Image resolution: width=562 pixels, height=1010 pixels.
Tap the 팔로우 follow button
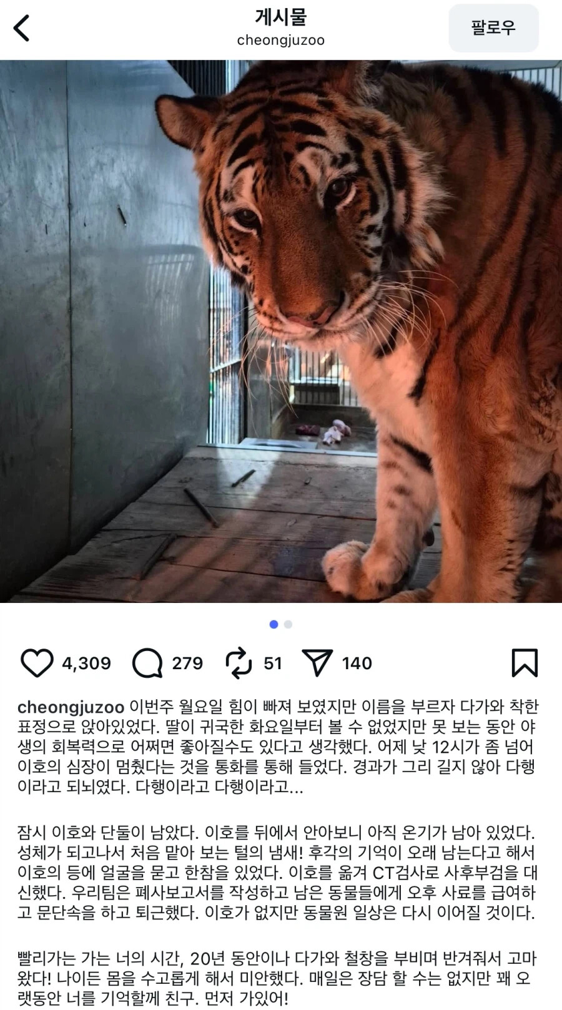pos(493,28)
